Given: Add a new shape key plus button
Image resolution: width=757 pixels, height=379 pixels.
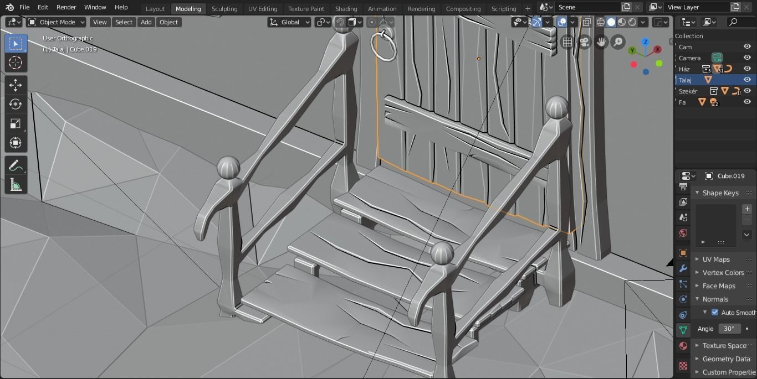Looking at the screenshot, I should pos(747,209).
